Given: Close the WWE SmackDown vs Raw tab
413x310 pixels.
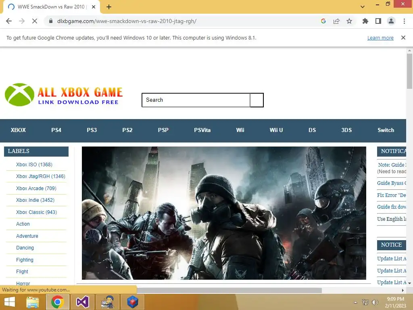Looking at the screenshot, I should point(94,7).
